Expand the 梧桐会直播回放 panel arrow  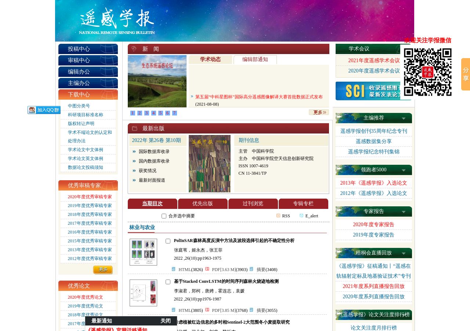click(404, 253)
